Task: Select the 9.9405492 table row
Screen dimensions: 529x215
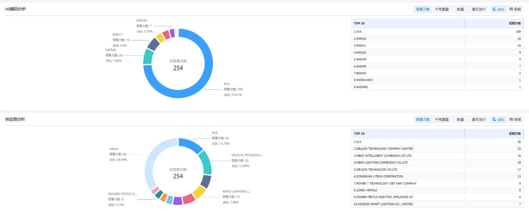Action: point(437,87)
